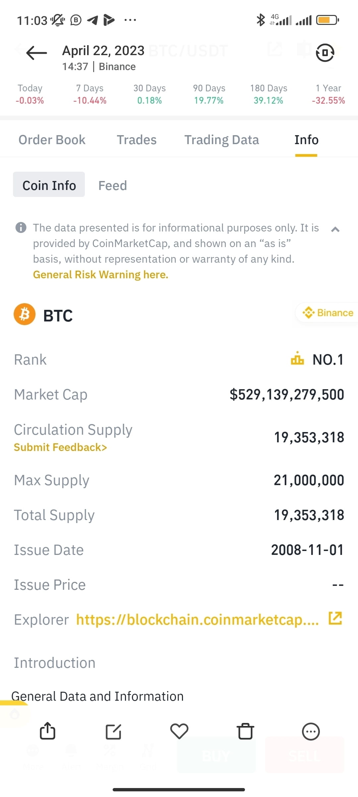Tap the Binance badge button
The image size is (358, 797).
tap(328, 313)
